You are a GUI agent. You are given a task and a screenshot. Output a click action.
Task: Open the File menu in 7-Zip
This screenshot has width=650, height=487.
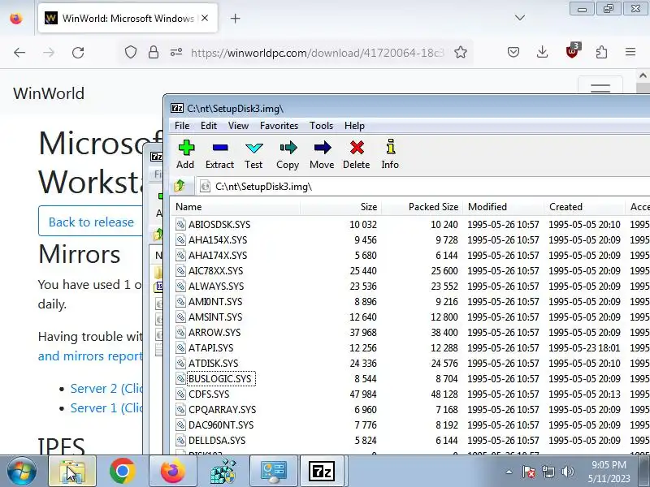[x=182, y=126]
